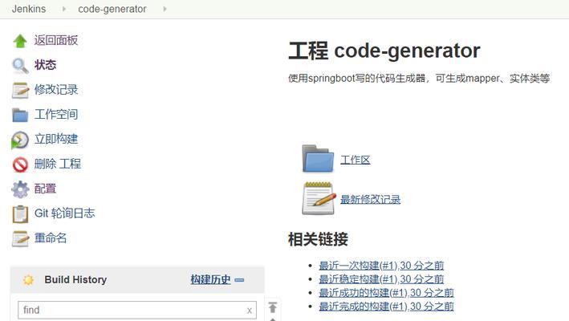Open the dropdown arrow after code-generator breadcrumb
Viewport: 569px width, 321px height.
click(x=165, y=9)
